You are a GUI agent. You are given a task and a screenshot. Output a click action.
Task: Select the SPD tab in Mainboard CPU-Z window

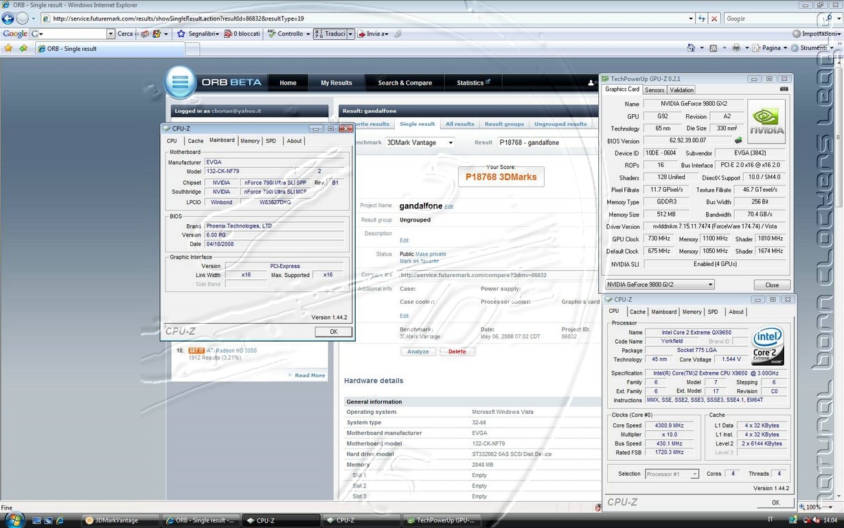pos(271,141)
